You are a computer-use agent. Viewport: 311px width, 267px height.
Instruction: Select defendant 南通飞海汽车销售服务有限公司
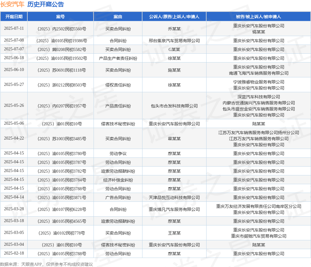(x=259, y=73)
